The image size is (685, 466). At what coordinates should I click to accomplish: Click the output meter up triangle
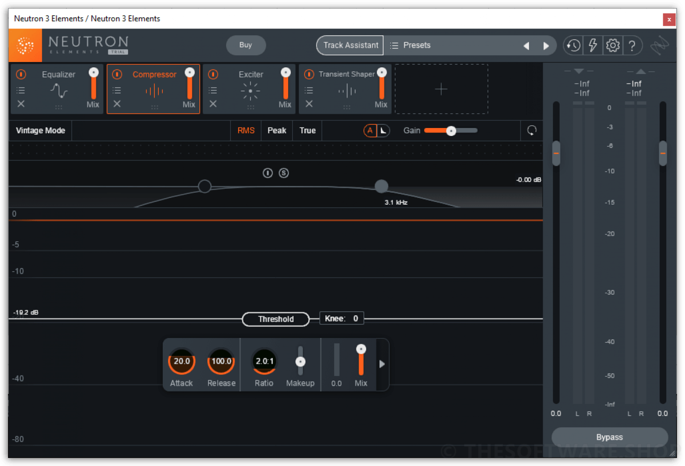point(640,71)
